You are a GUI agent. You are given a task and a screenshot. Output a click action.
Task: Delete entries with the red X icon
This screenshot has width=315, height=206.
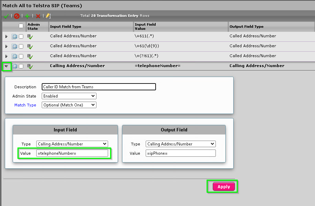coord(38,16)
